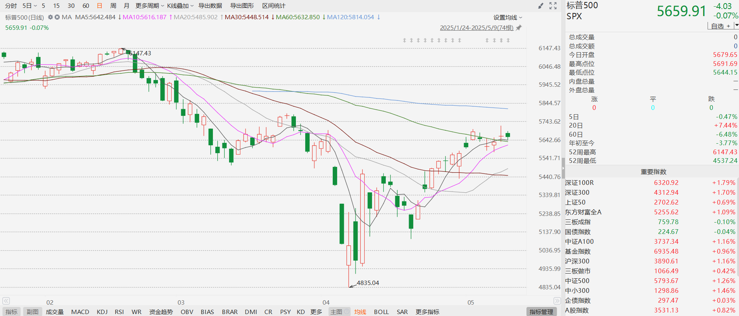Screen dimensions: 739x316
Task: Select the drawing pen tool icon
Action: click(541, 6)
